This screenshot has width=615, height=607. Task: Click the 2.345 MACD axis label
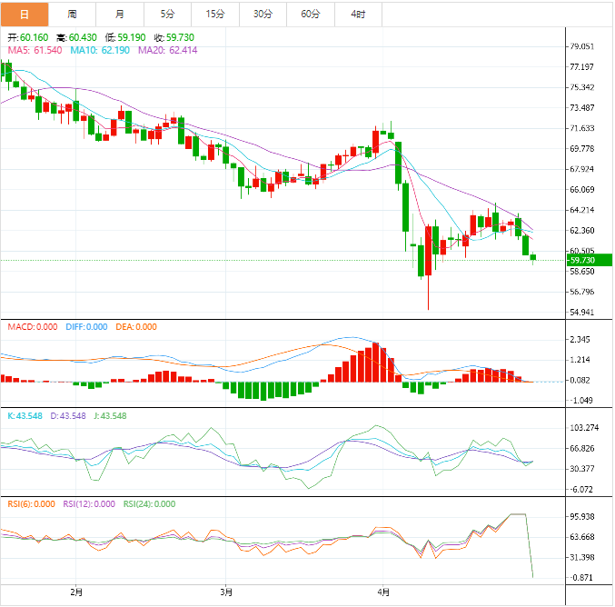click(580, 340)
